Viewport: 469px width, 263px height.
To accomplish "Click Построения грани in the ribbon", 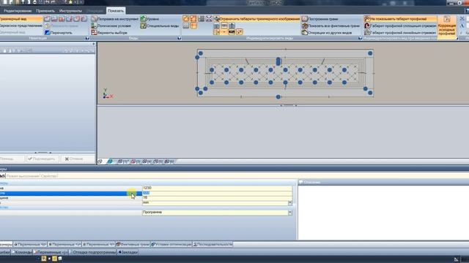I will coord(320,19).
